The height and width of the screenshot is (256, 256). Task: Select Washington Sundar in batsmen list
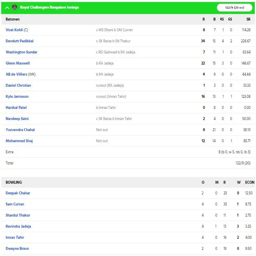(21, 52)
